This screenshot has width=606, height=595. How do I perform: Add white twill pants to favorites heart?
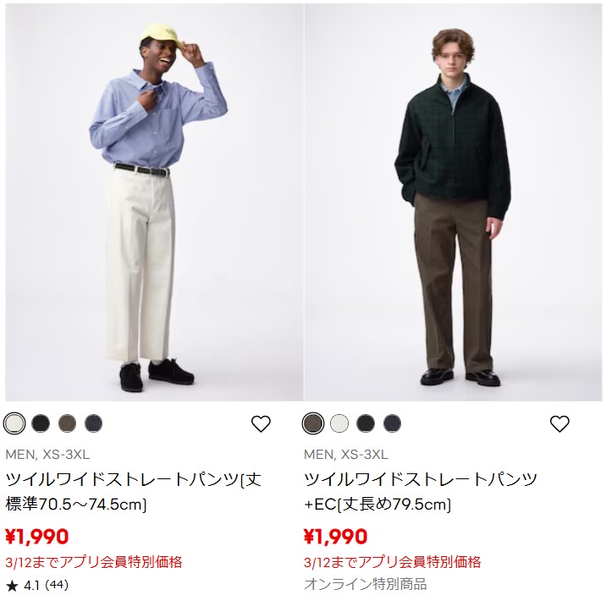click(x=261, y=423)
